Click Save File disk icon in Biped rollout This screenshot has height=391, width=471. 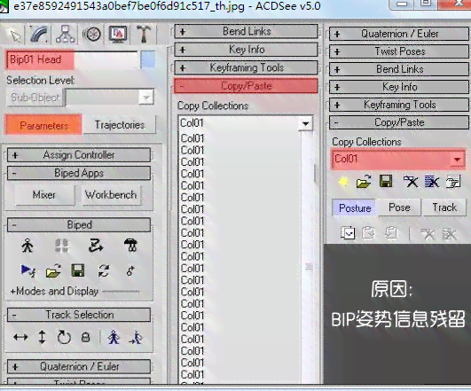coord(78,270)
